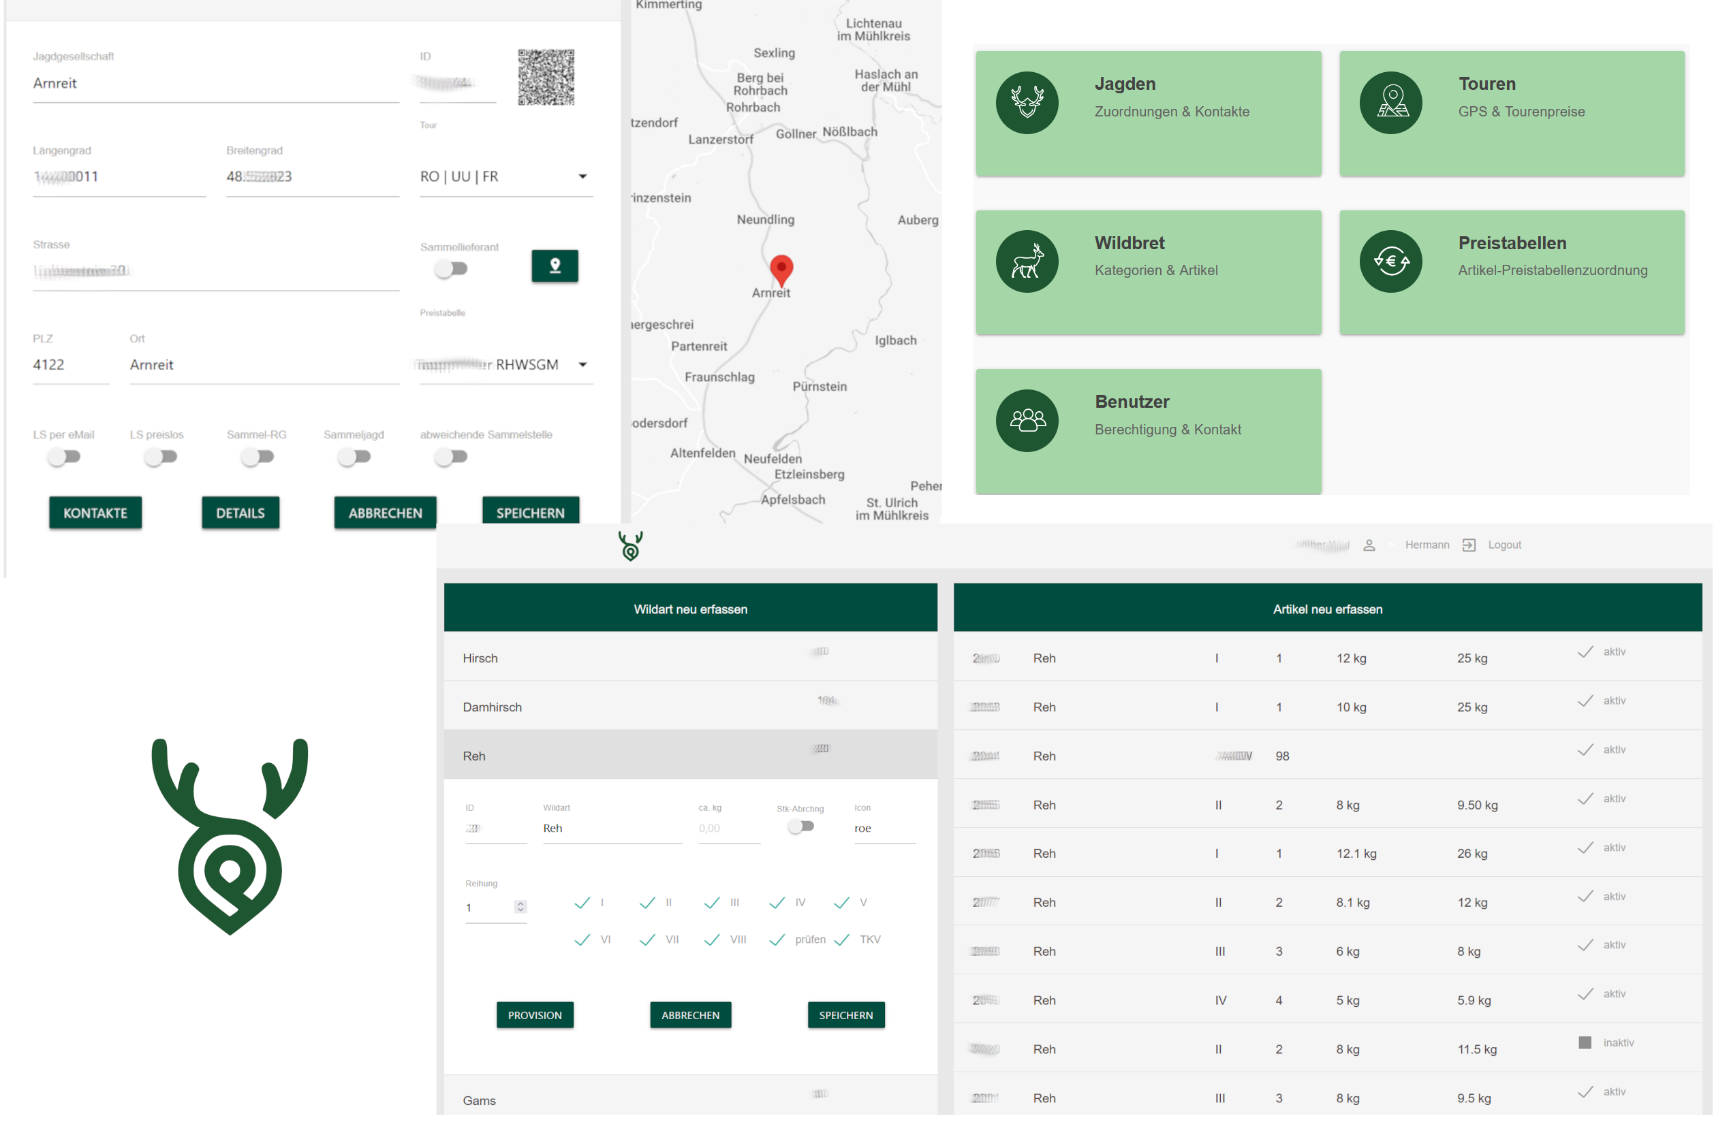Enable the Sammellieferant switch
Screen dimensions: 1729x1124
450,269
